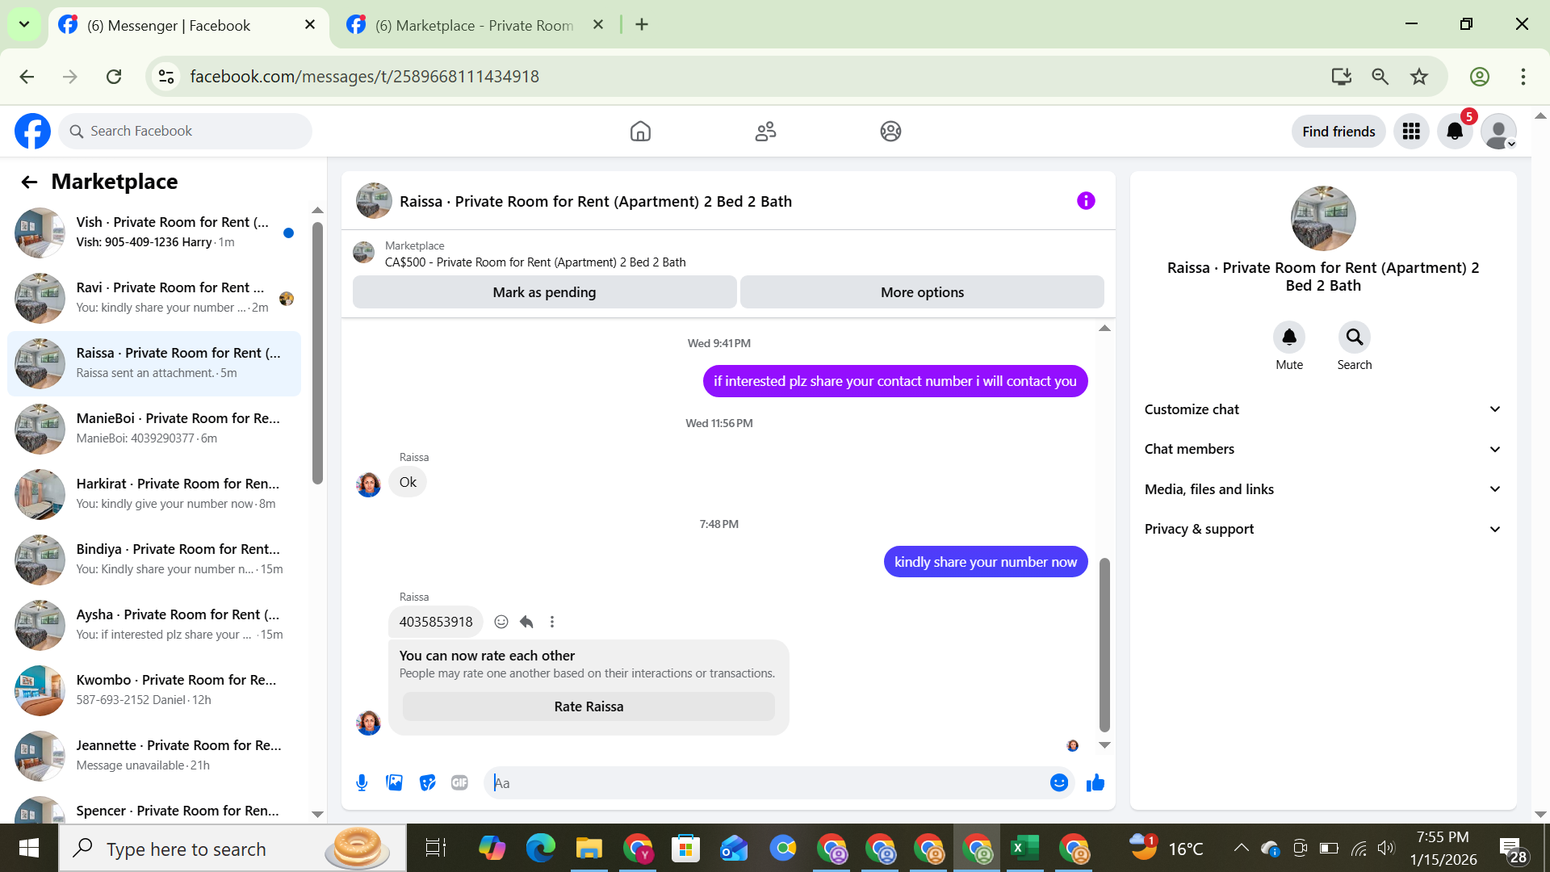
Task: Open Facebook notifications bell
Action: (1455, 132)
